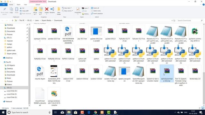Select the xampp-windows-x64 installer file
Screen dimensions: 205x115
pyautogui.click(x=54, y=97)
